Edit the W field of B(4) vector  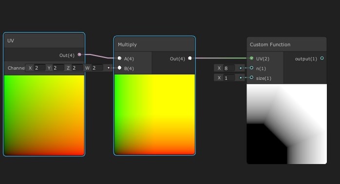[x=97, y=68]
